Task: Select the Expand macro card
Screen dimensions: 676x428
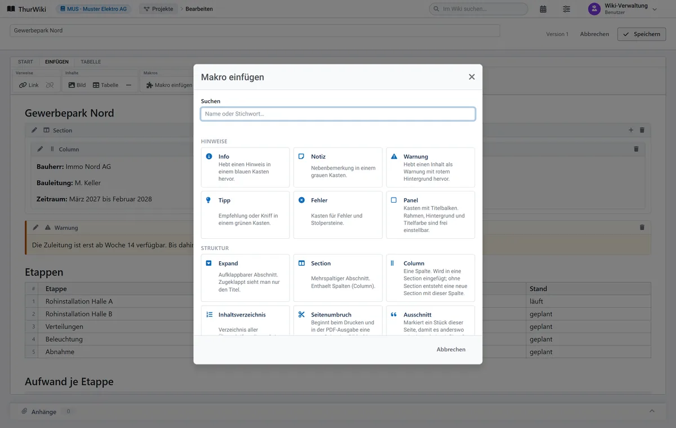Action: (x=246, y=278)
